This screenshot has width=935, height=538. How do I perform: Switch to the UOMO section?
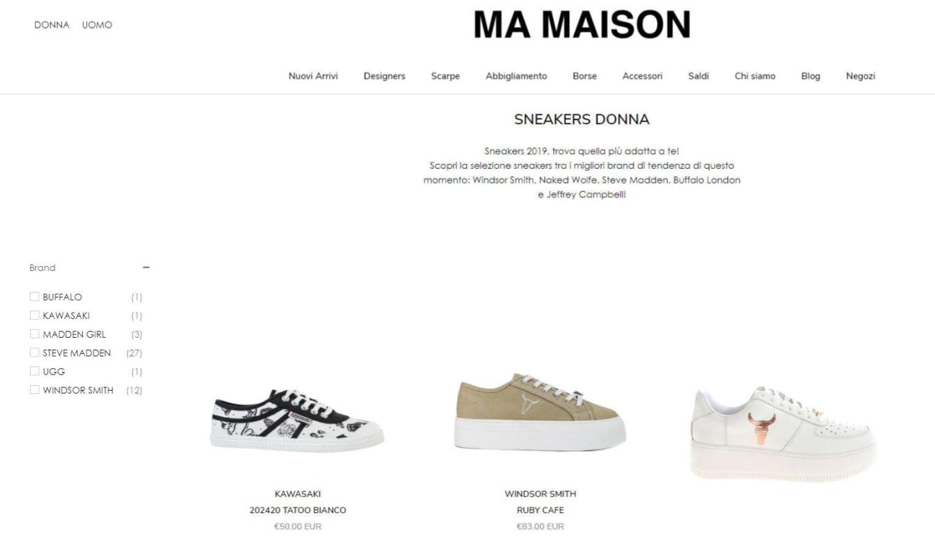click(97, 25)
